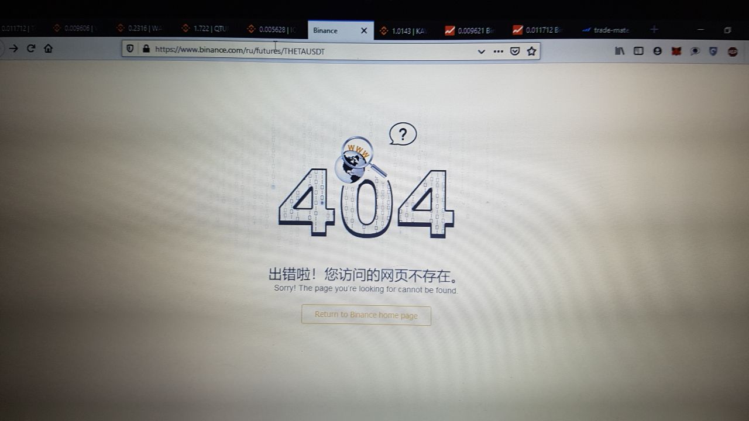Image resolution: width=749 pixels, height=421 pixels.
Task: Click Return to Binance home page button
Action: (366, 315)
